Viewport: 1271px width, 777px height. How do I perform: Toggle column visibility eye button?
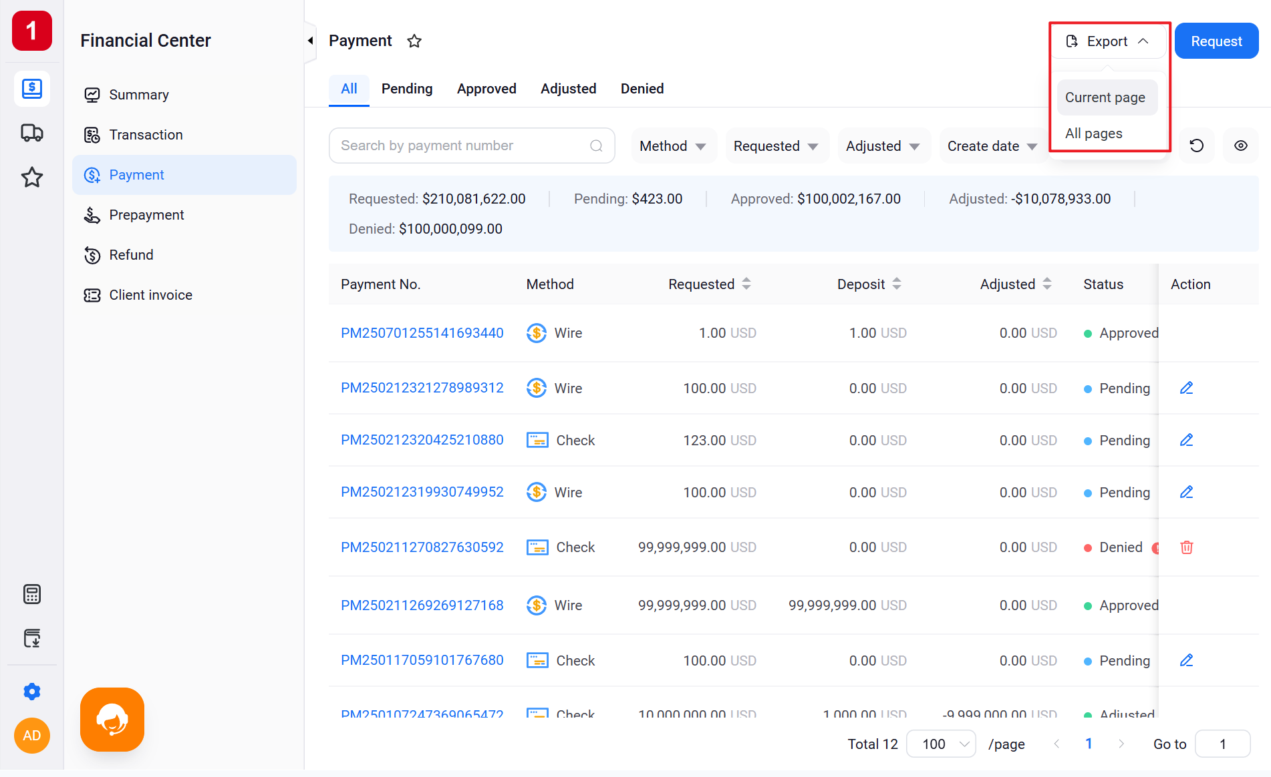tap(1241, 146)
